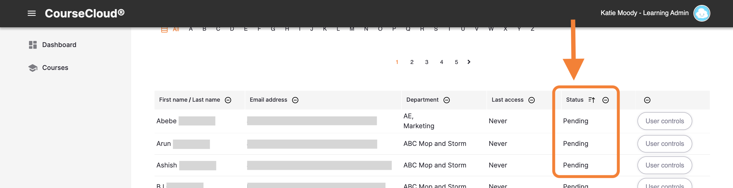Sort by Last access header

tap(507, 100)
